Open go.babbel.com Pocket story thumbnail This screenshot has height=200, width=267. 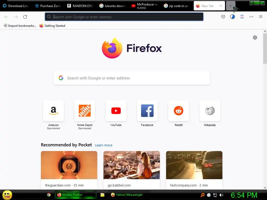[132, 165]
